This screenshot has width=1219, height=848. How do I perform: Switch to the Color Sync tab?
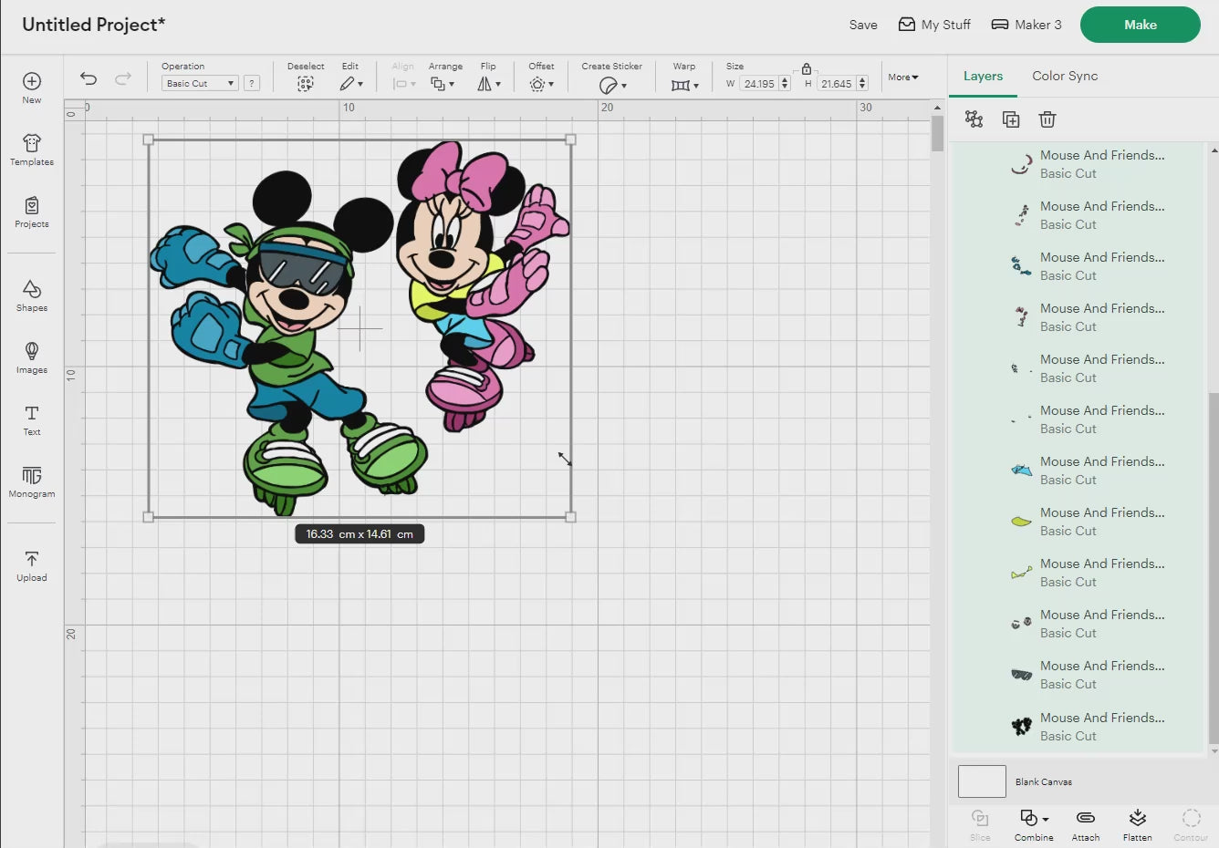(x=1065, y=76)
